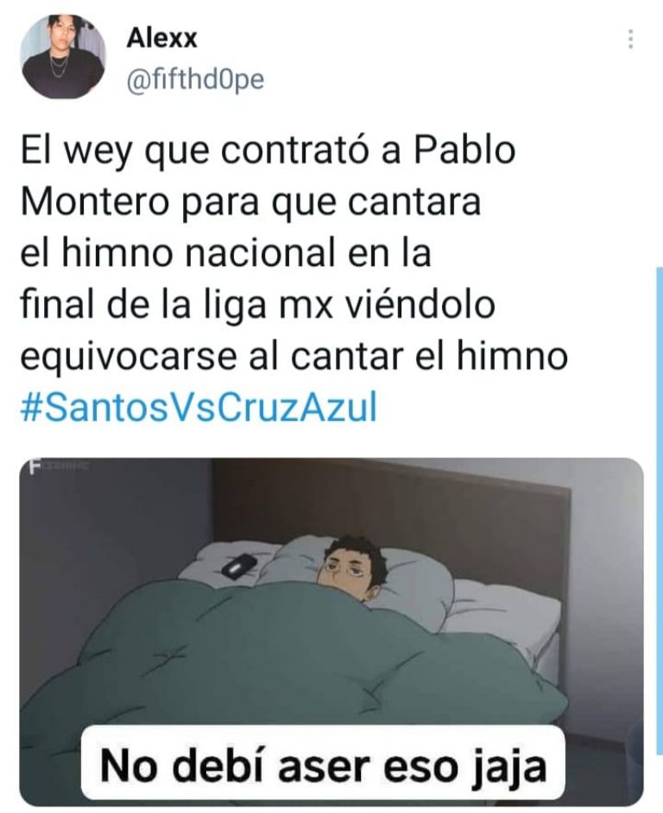This screenshot has height=813, width=663.
Task: Open Alexx's round profile picture
Action: point(63,55)
